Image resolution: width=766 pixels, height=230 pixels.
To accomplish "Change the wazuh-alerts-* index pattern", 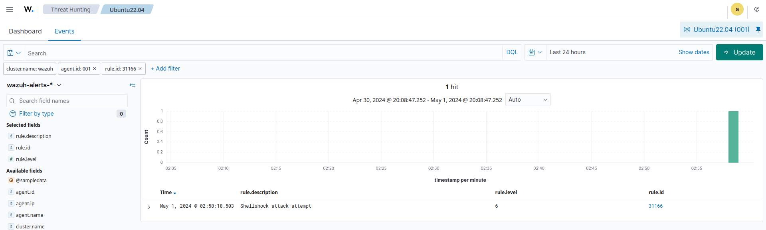I will point(34,85).
